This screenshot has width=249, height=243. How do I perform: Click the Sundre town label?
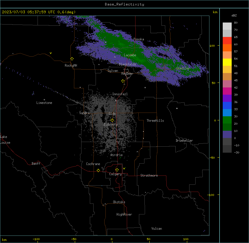tap(84, 113)
